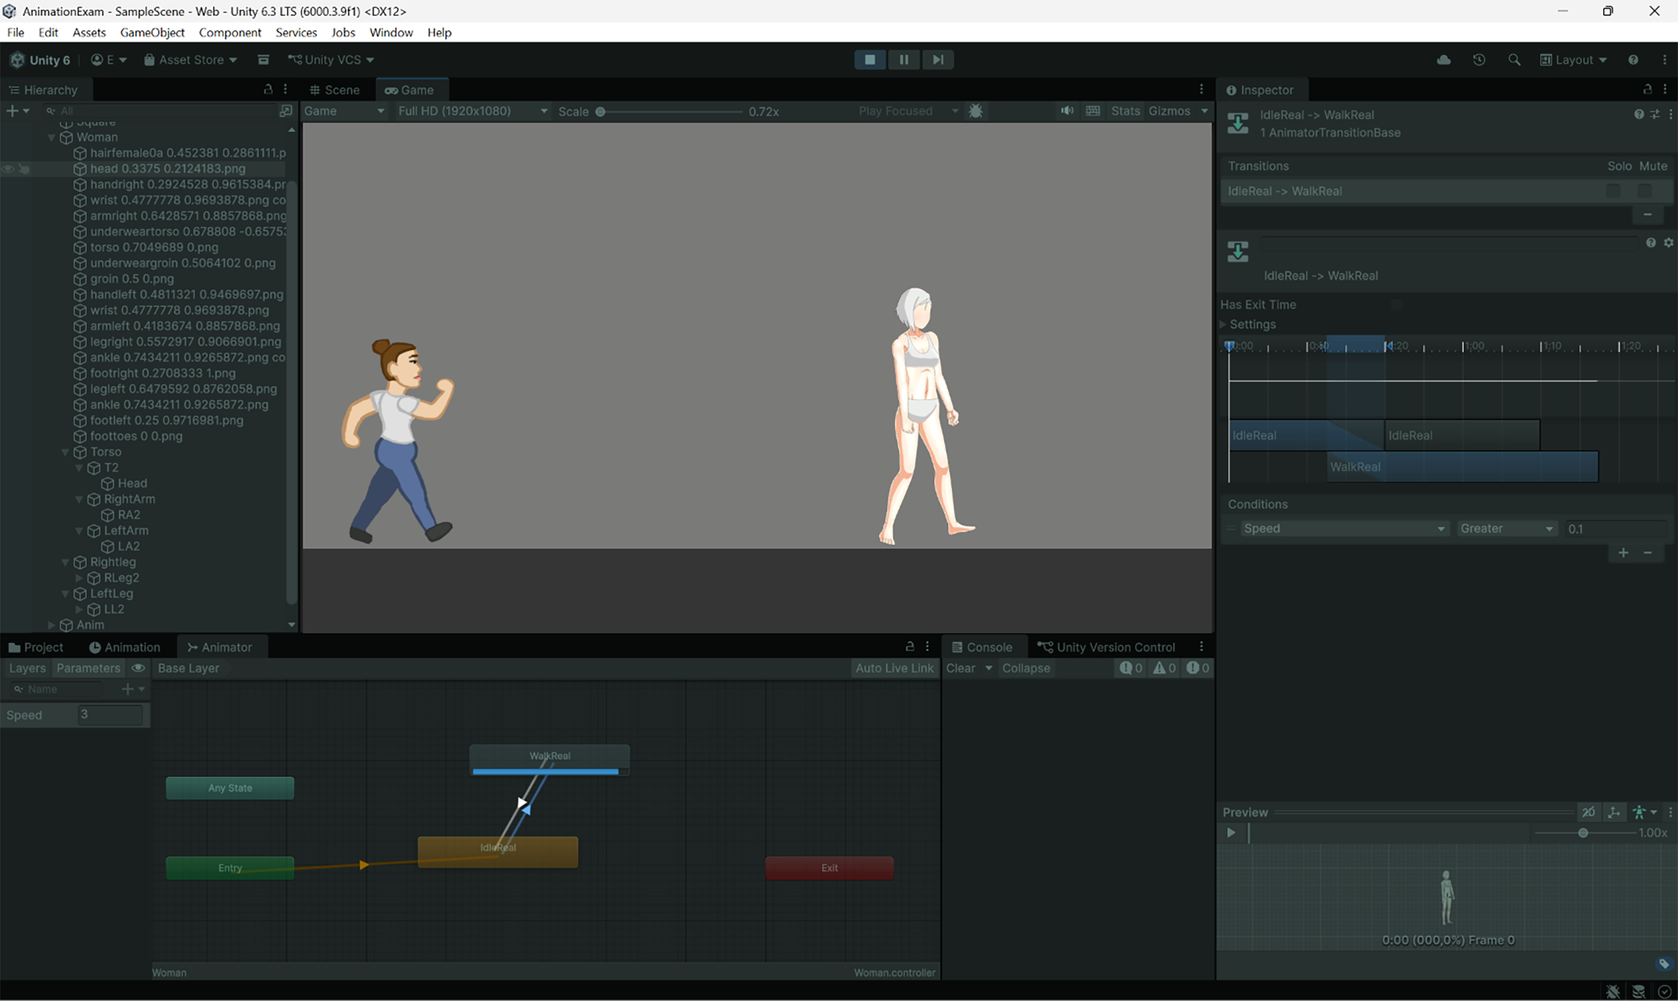Toggle the head object's pickability hand icon
Viewport: 1678px width, 1001px height.
(x=25, y=169)
